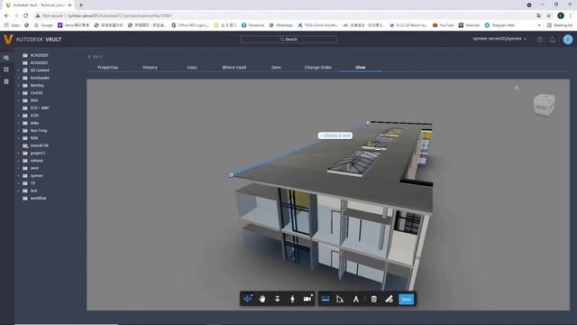Open the workflow folder
The image size is (577, 325).
tap(38, 199)
